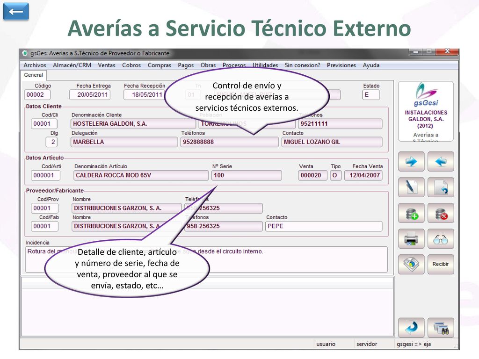Open the Ventas menu
Screen dimensions: 479x359
click(107, 65)
